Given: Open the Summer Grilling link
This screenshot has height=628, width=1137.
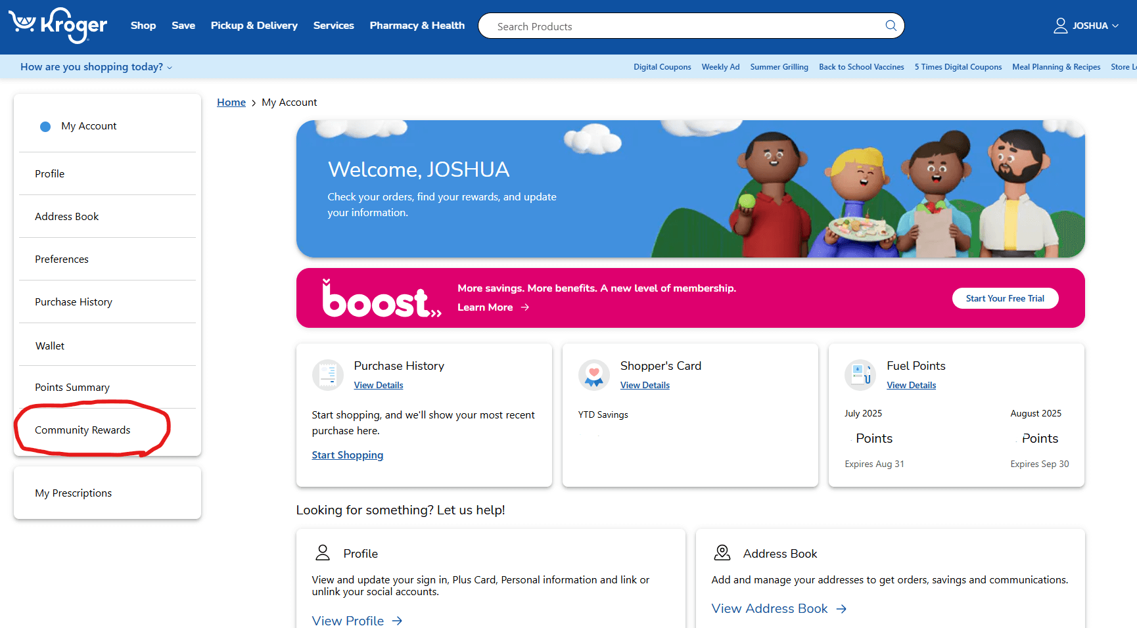Looking at the screenshot, I should pos(779,67).
